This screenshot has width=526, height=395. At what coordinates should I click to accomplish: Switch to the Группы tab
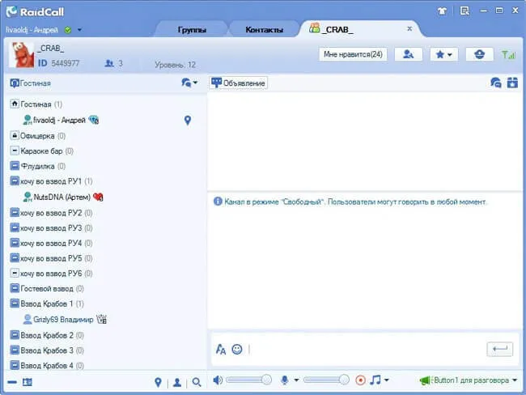tap(192, 30)
